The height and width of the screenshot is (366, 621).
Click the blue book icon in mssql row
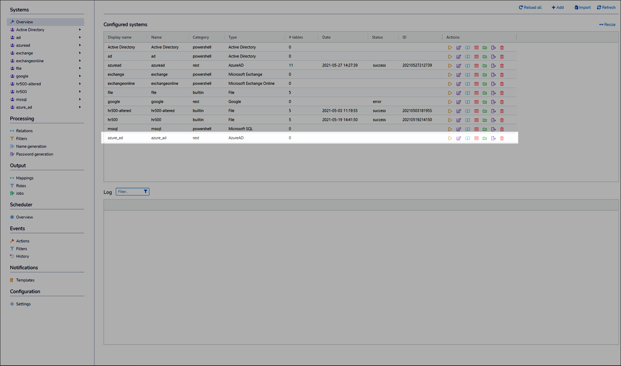coord(468,129)
